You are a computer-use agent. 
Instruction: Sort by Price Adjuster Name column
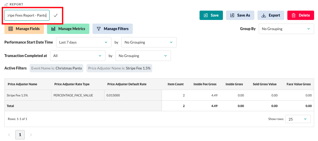tap(22, 84)
